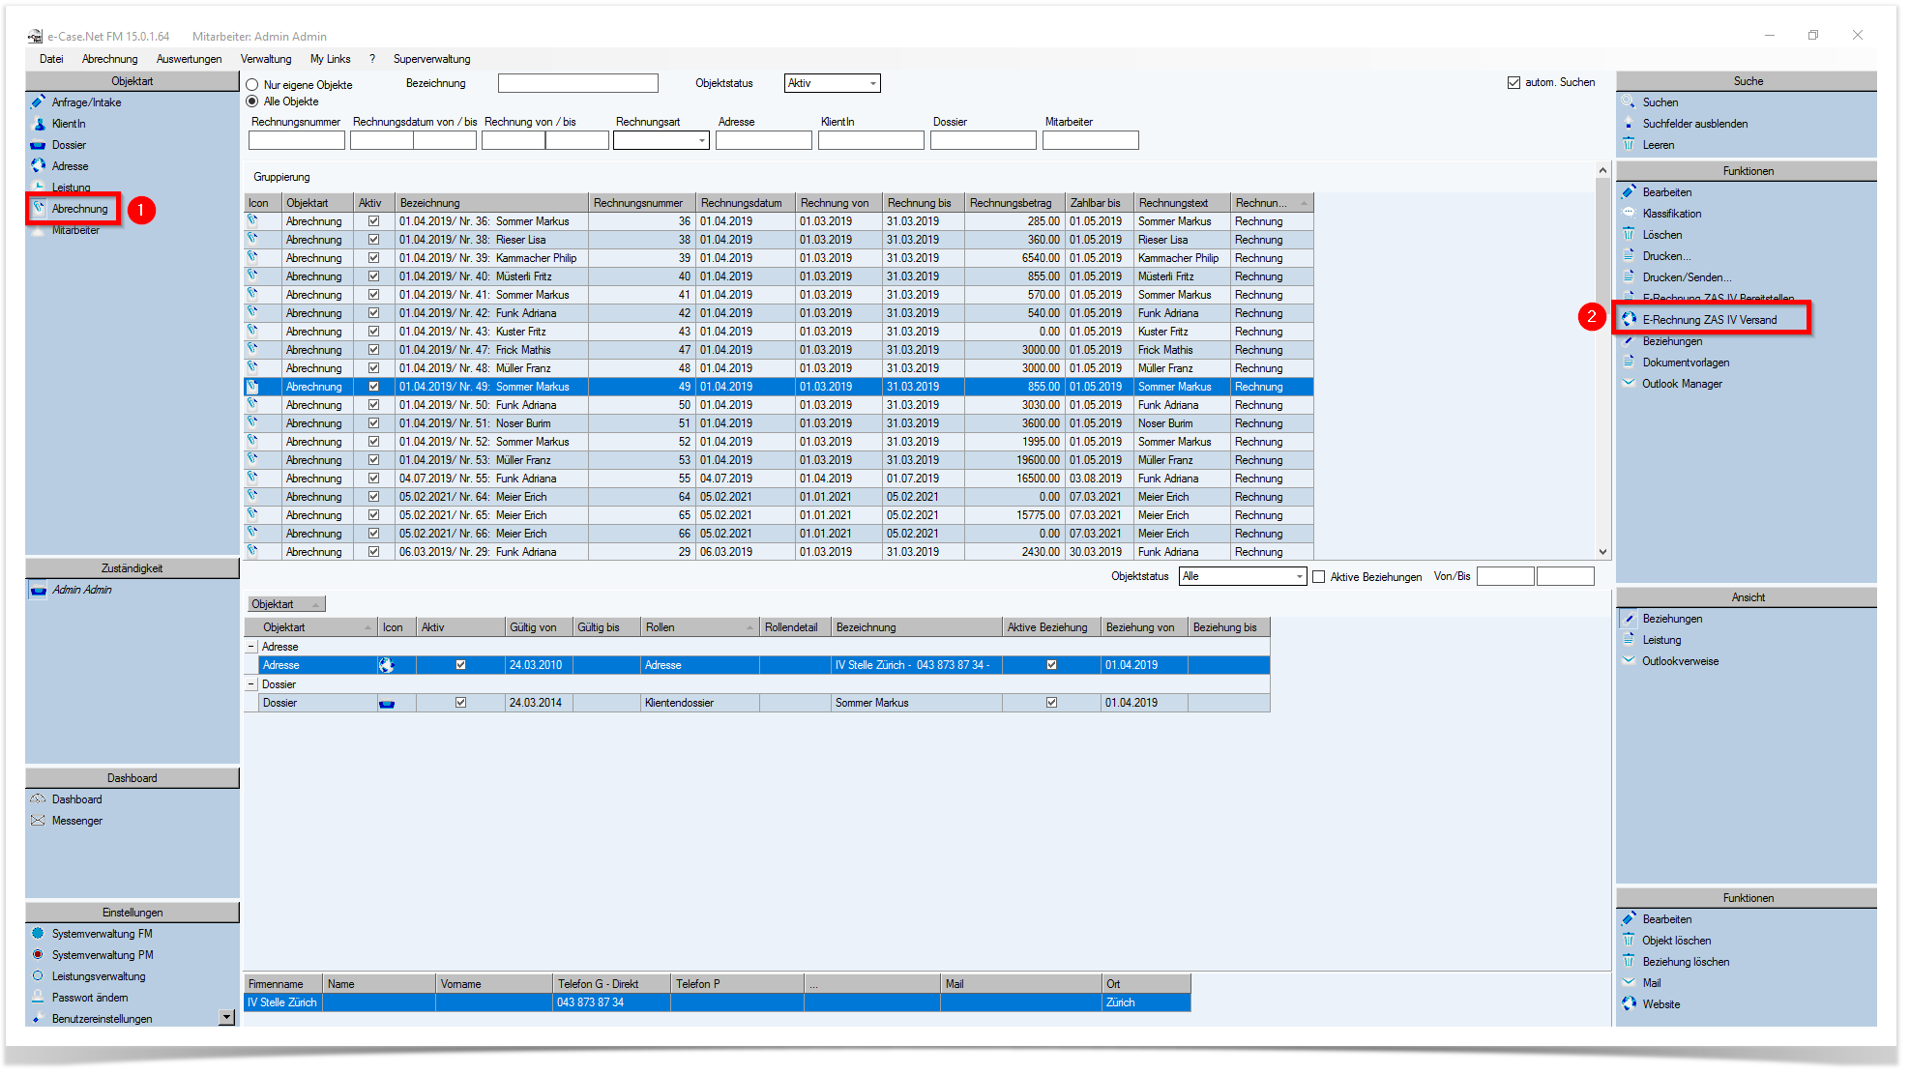The width and height of the screenshot is (1910, 1074).
Task: Click the Rechnungsnummer input field
Action: [296, 140]
